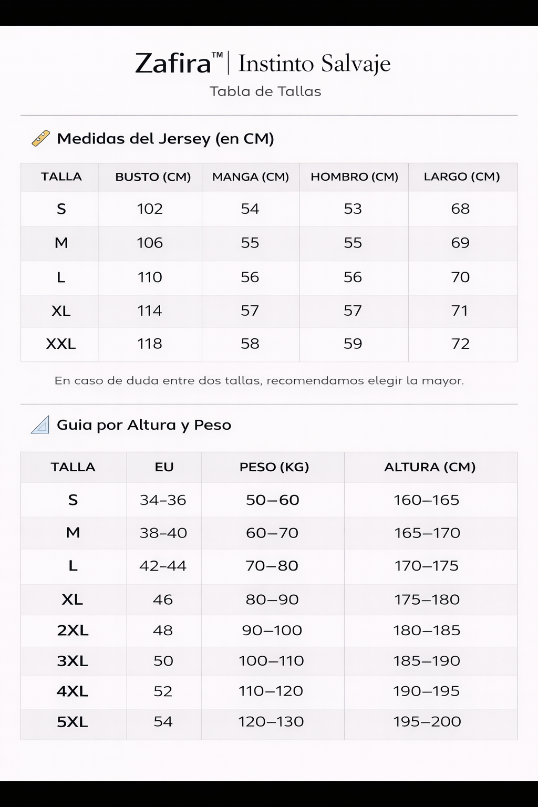
Task: Select the MANGA (CM) column header
Action: [251, 177]
